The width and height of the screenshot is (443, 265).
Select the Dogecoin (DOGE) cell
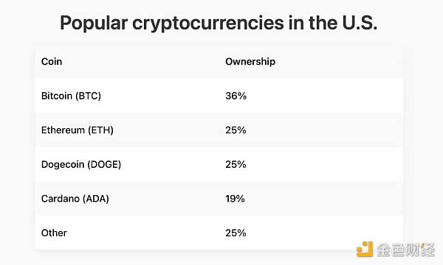[x=81, y=164]
